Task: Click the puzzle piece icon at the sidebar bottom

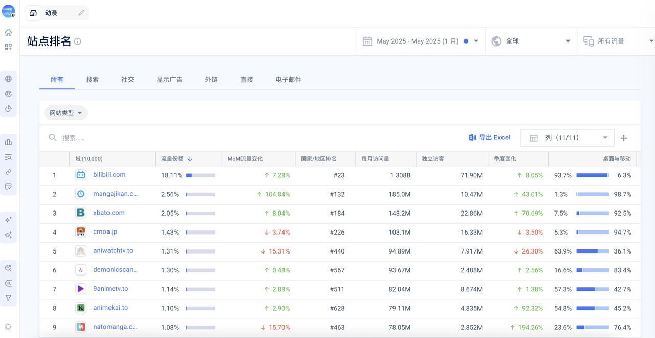Action: (8, 327)
